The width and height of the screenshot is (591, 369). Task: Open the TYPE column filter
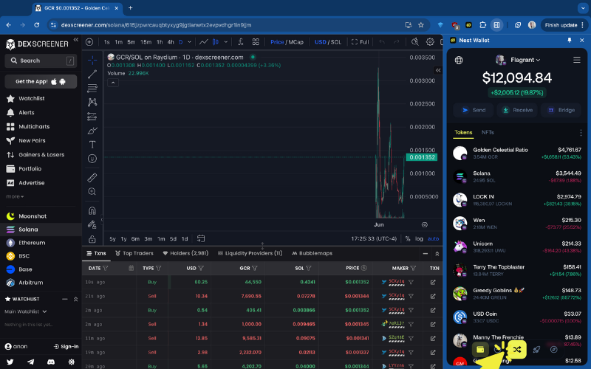coord(158,268)
